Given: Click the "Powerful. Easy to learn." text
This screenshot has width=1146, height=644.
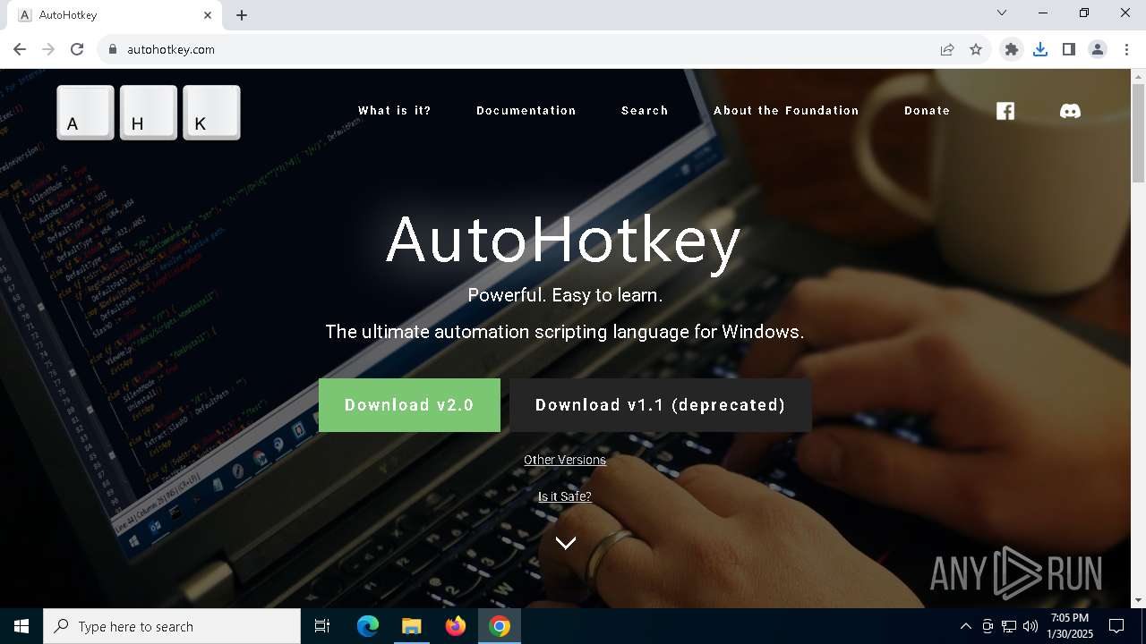Looking at the screenshot, I should [565, 295].
